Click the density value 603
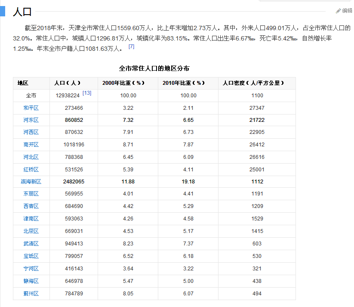 257,243
